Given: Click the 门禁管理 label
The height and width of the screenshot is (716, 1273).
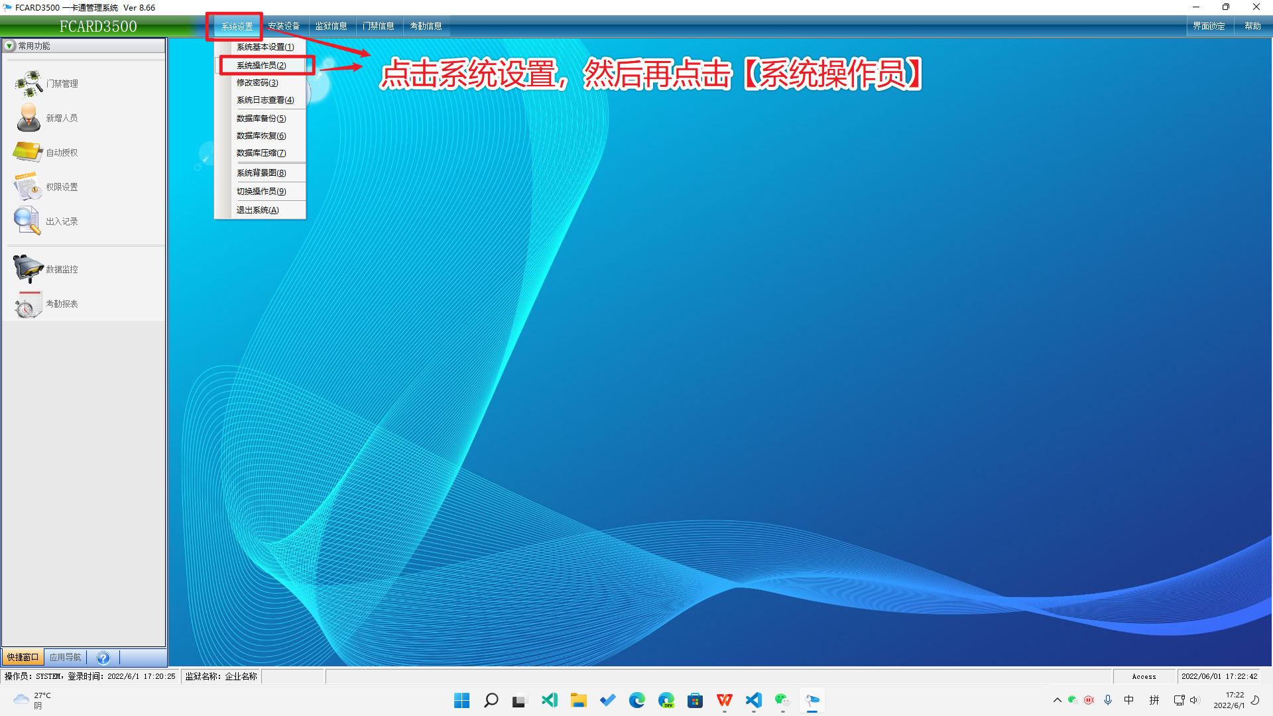Looking at the screenshot, I should coord(62,84).
